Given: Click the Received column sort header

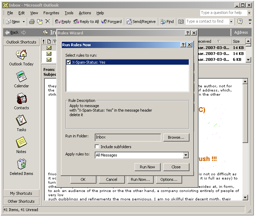Looking at the screenshot, I should [x=215, y=41].
